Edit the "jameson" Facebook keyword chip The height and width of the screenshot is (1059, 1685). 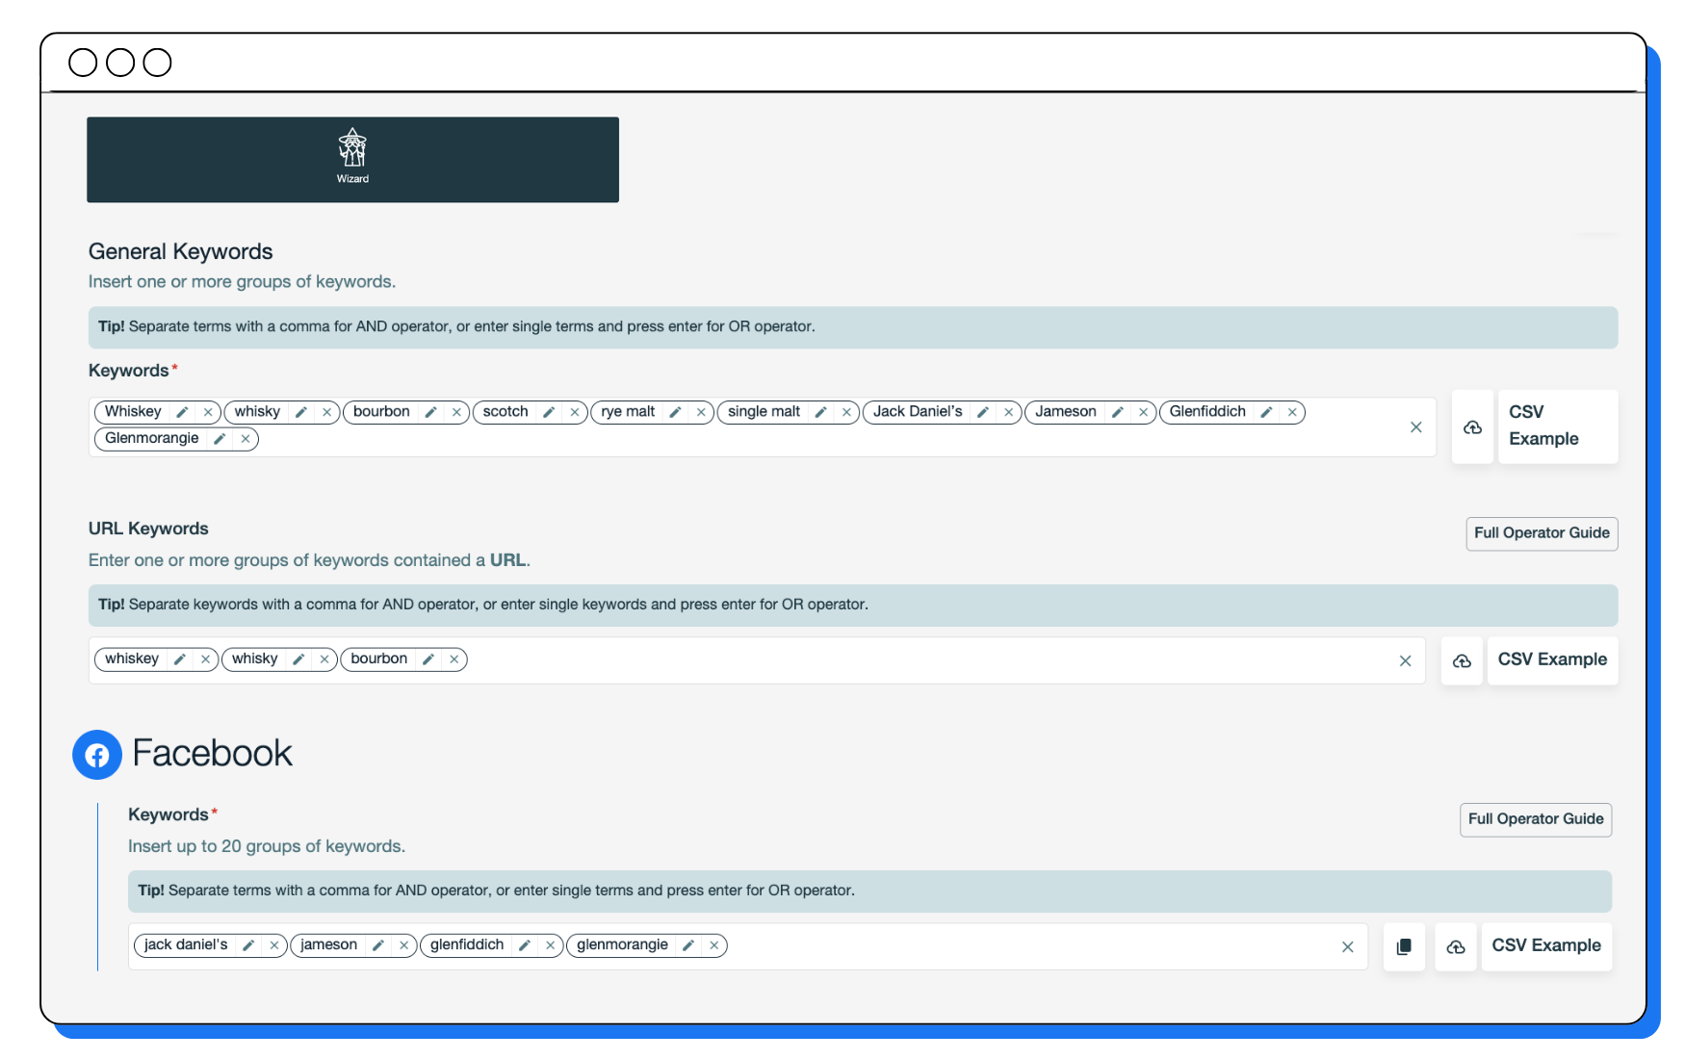point(379,945)
